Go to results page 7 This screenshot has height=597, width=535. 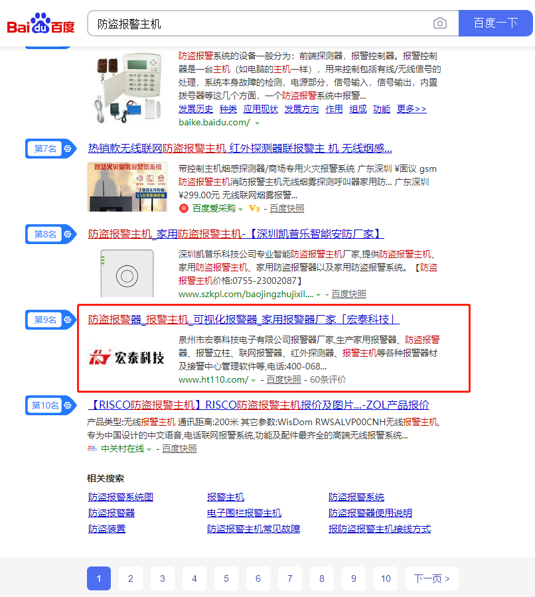290,578
